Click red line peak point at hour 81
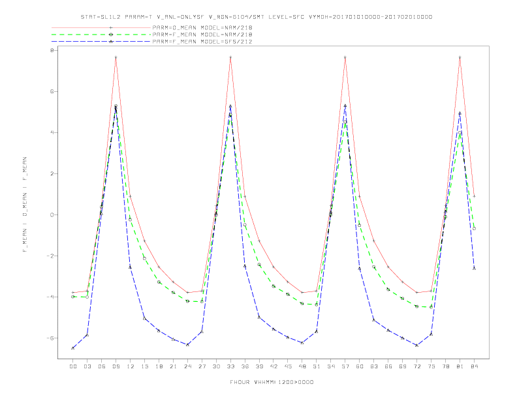This screenshot has width=517, height=399. pos(460,57)
